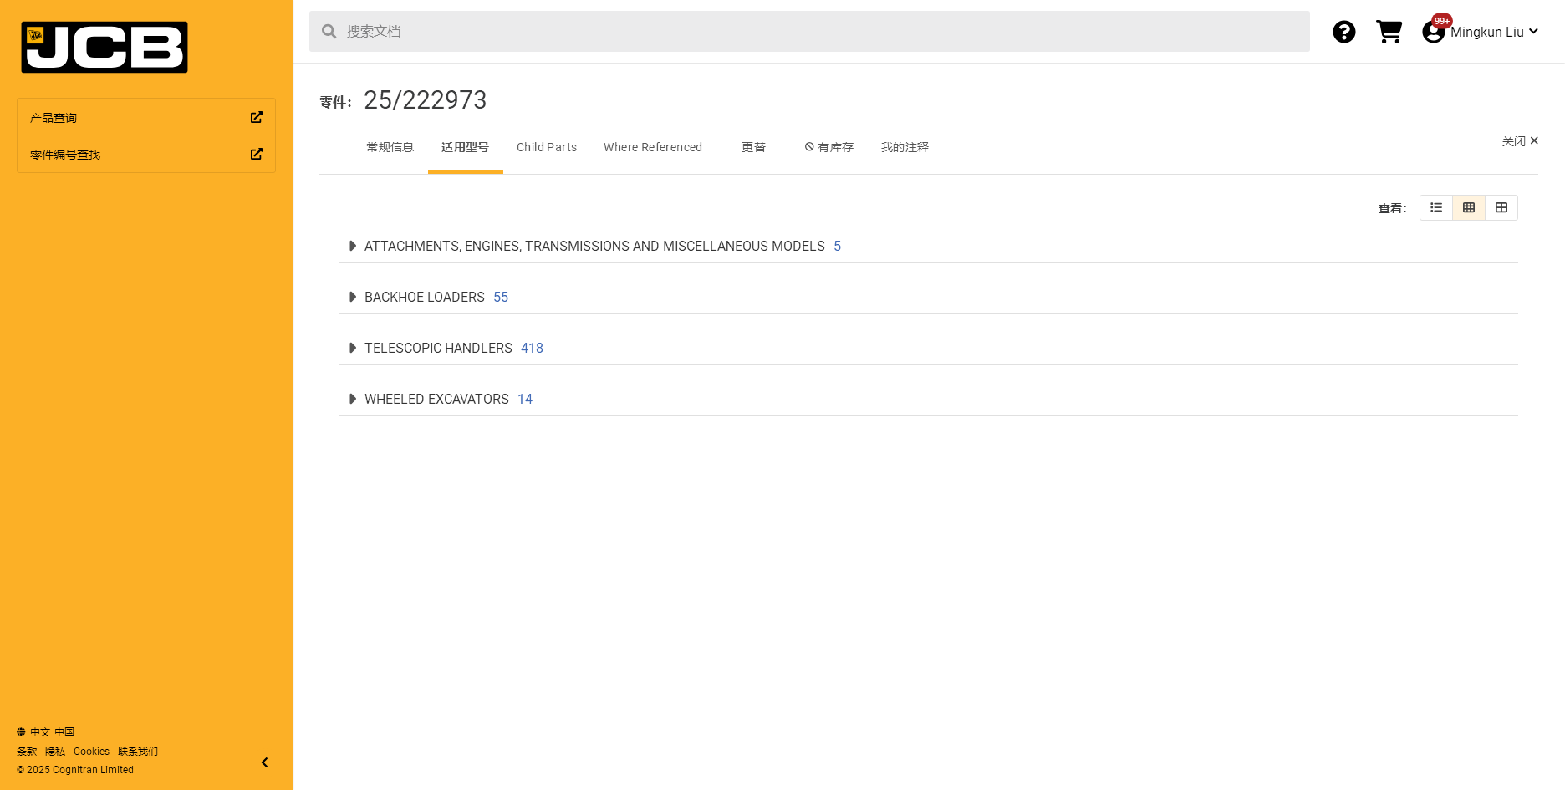Open the Where Referenced tab
1565x790 pixels.
click(653, 147)
